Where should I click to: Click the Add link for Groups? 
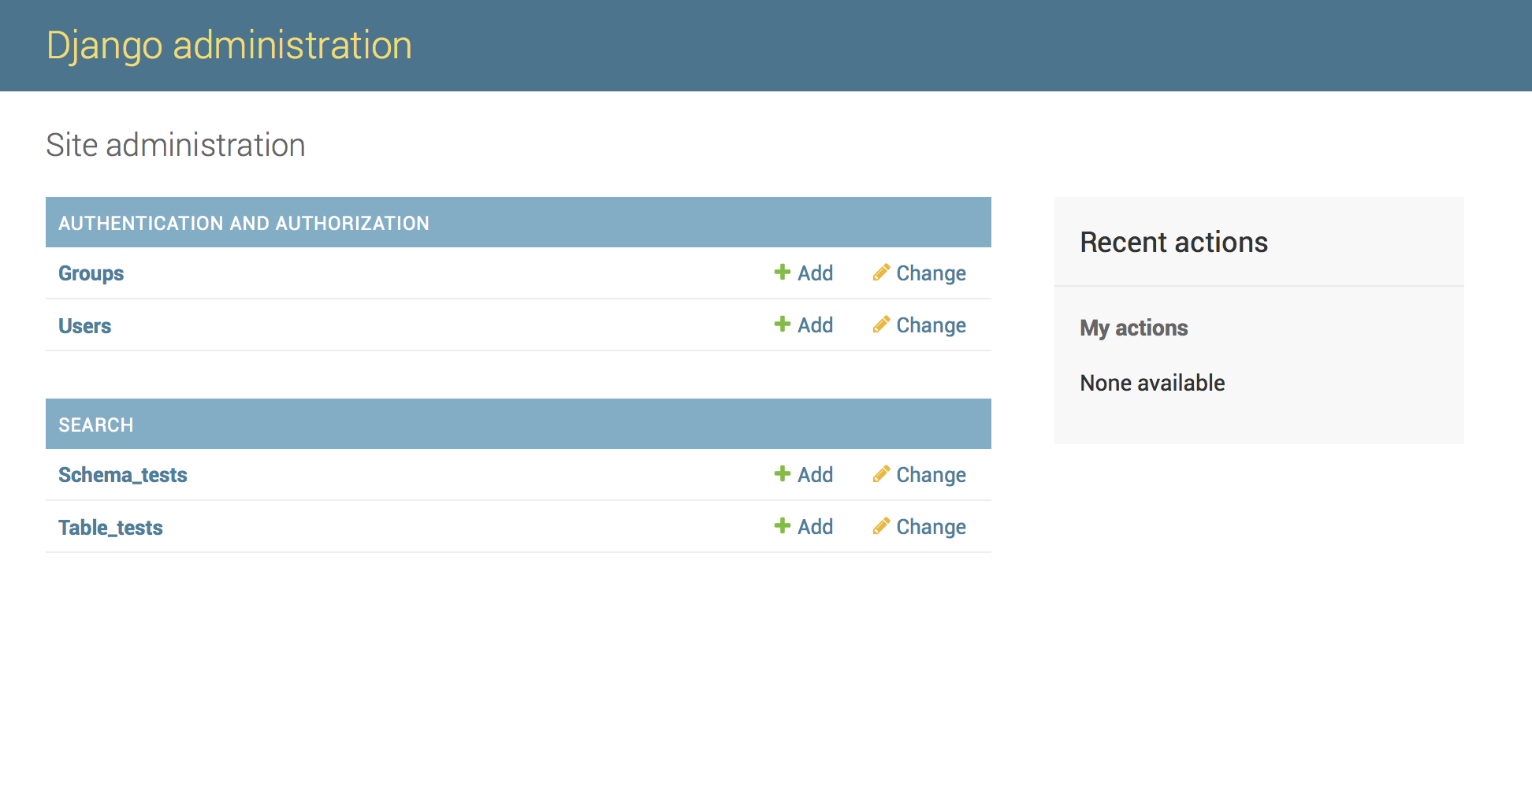[x=815, y=273]
